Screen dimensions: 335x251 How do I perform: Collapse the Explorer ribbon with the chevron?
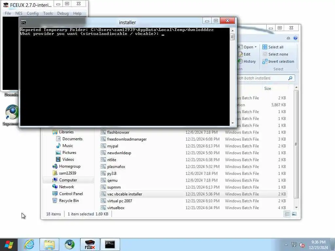(x=288, y=38)
